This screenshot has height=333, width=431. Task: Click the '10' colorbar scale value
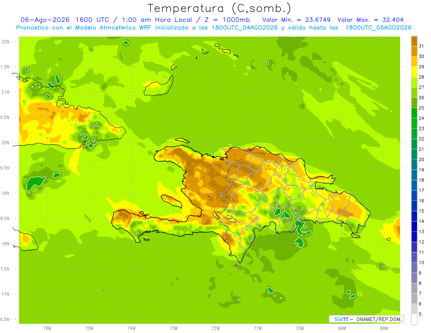click(422, 263)
